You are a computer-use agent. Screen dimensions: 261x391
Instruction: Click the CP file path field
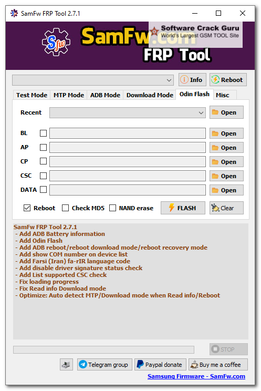pos(128,162)
